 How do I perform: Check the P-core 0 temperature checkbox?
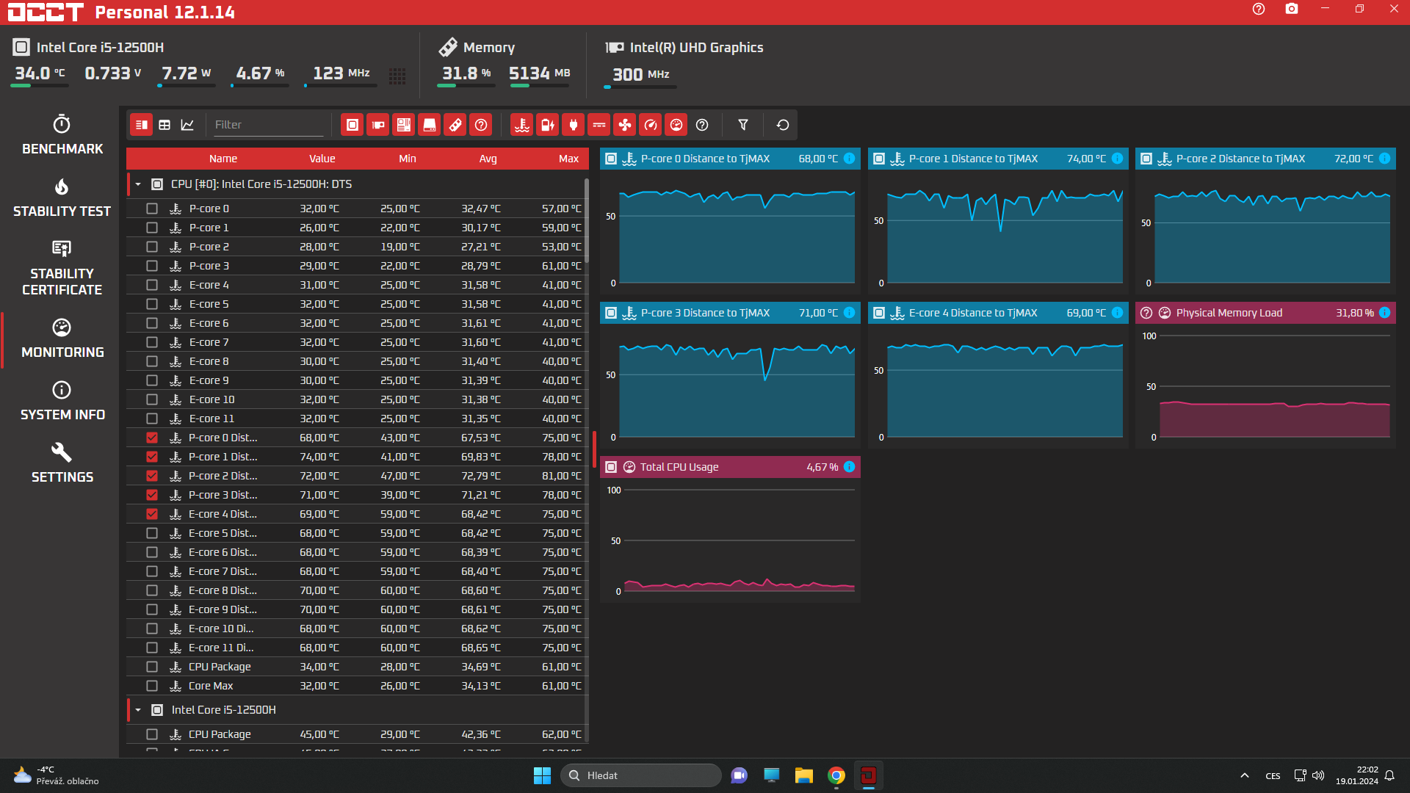pos(152,209)
